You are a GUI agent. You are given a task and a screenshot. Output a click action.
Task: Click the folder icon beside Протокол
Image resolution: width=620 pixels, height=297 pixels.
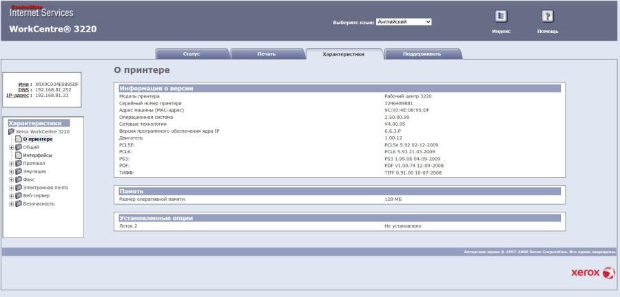(x=19, y=164)
